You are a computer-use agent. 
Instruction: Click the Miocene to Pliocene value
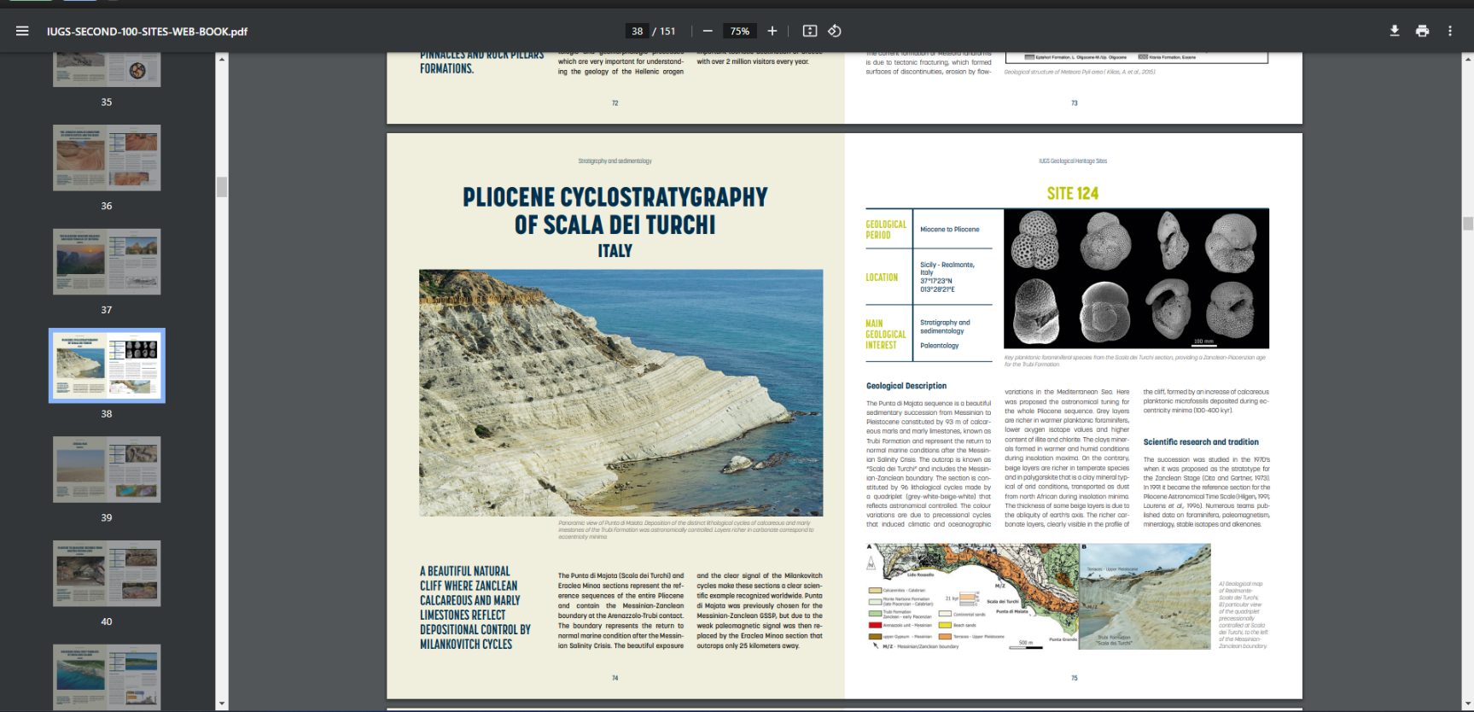(949, 230)
